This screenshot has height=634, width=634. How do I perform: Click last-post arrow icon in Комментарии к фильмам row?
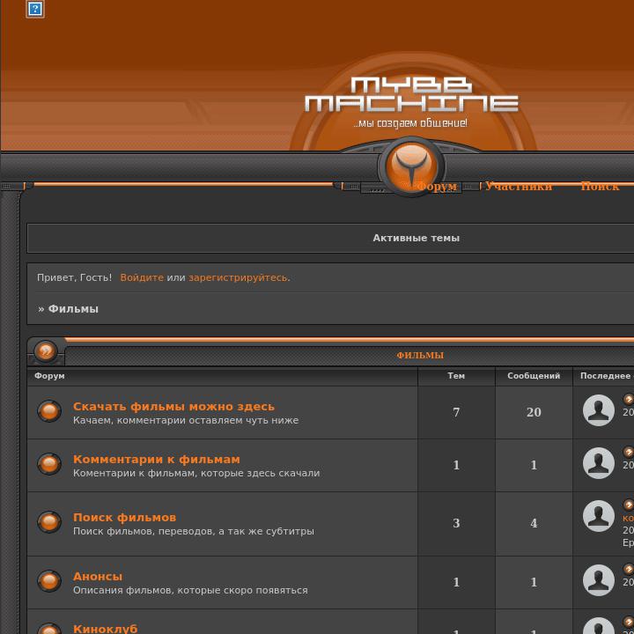[629, 452]
